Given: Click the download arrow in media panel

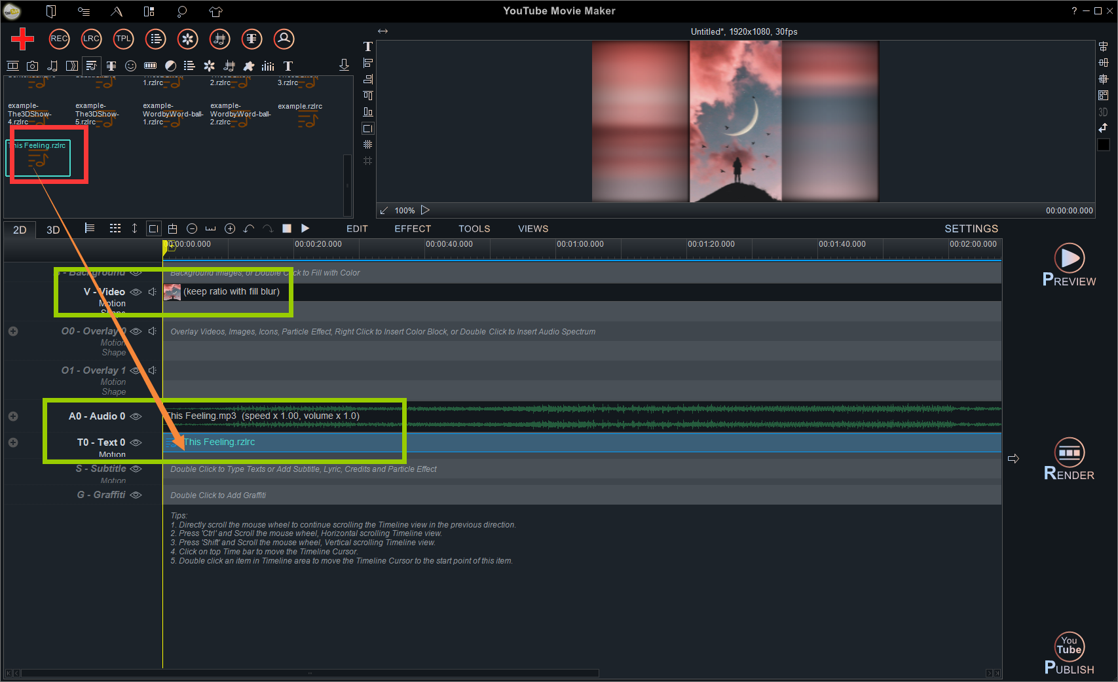Looking at the screenshot, I should tap(344, 65).
